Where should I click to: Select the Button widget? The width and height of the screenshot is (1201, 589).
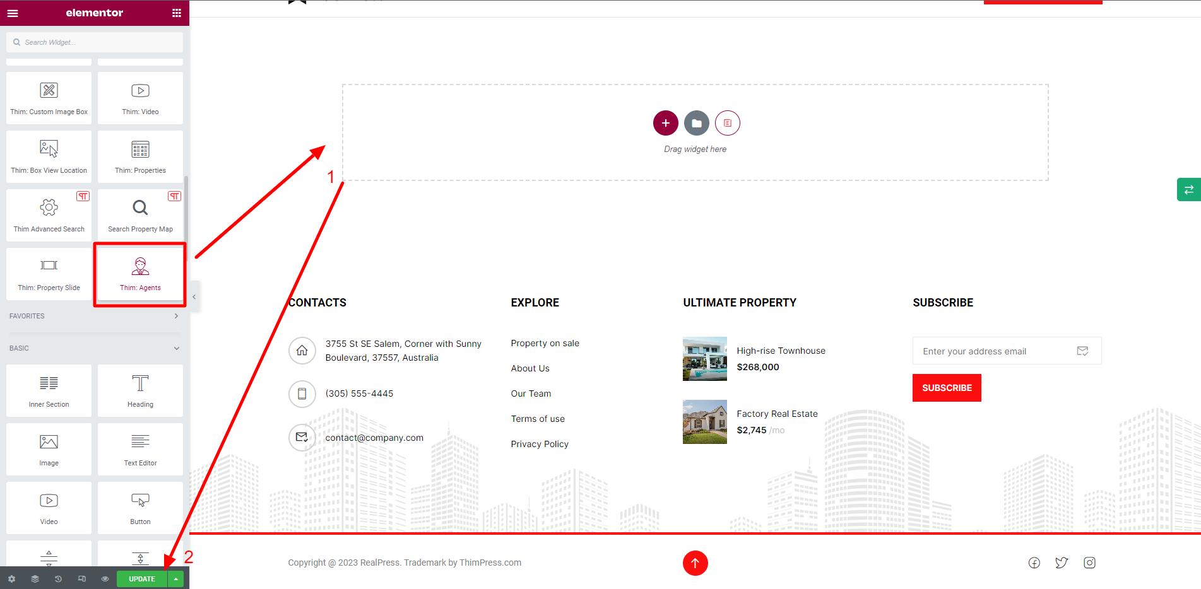tap(140, 508)
